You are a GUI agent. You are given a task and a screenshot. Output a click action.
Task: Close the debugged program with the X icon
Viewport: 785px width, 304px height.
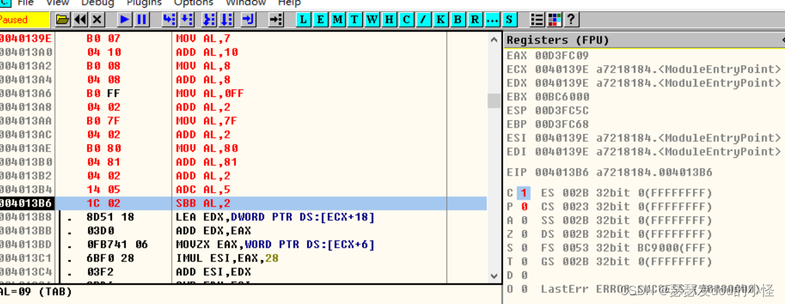pyautogui.click(x=97, y=20)
